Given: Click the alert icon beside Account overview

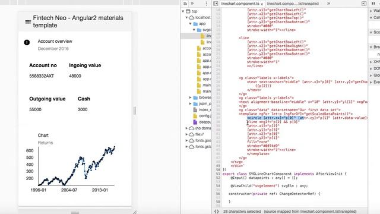Looking at the screenshot, I should pos(27,42).
